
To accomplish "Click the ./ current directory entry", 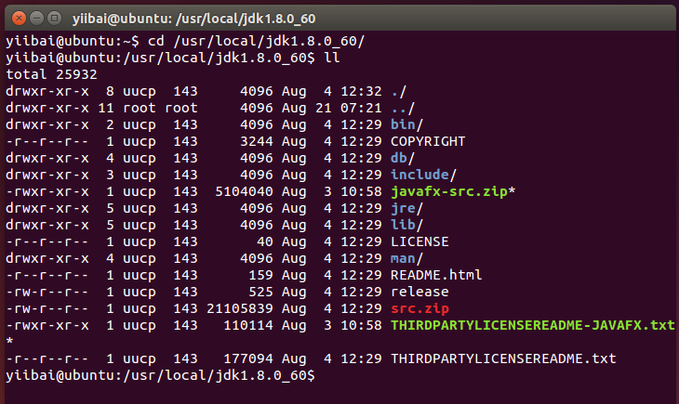I will pos(399,91).
